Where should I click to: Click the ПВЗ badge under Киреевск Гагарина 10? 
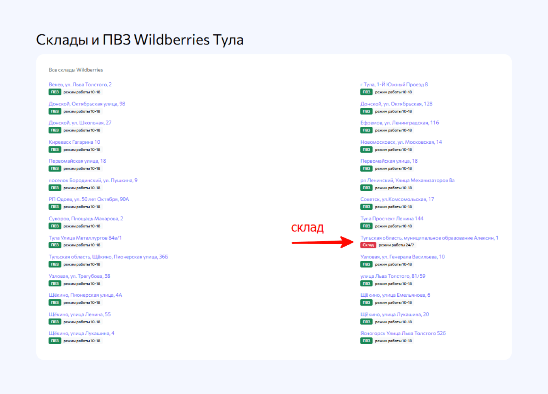point(55,150)
